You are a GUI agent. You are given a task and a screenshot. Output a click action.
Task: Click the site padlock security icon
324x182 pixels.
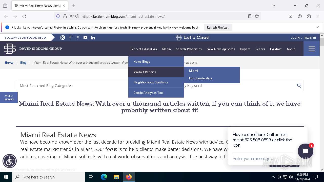click(x=65, y=16)
